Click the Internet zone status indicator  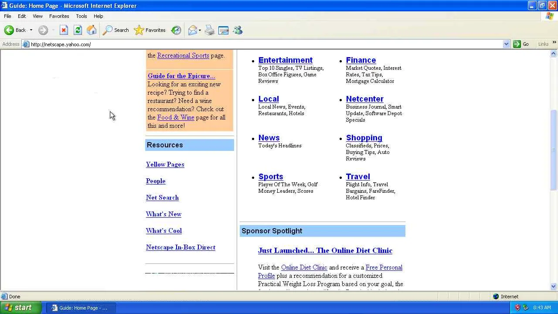pyautogui.click(x=506, y=297)
